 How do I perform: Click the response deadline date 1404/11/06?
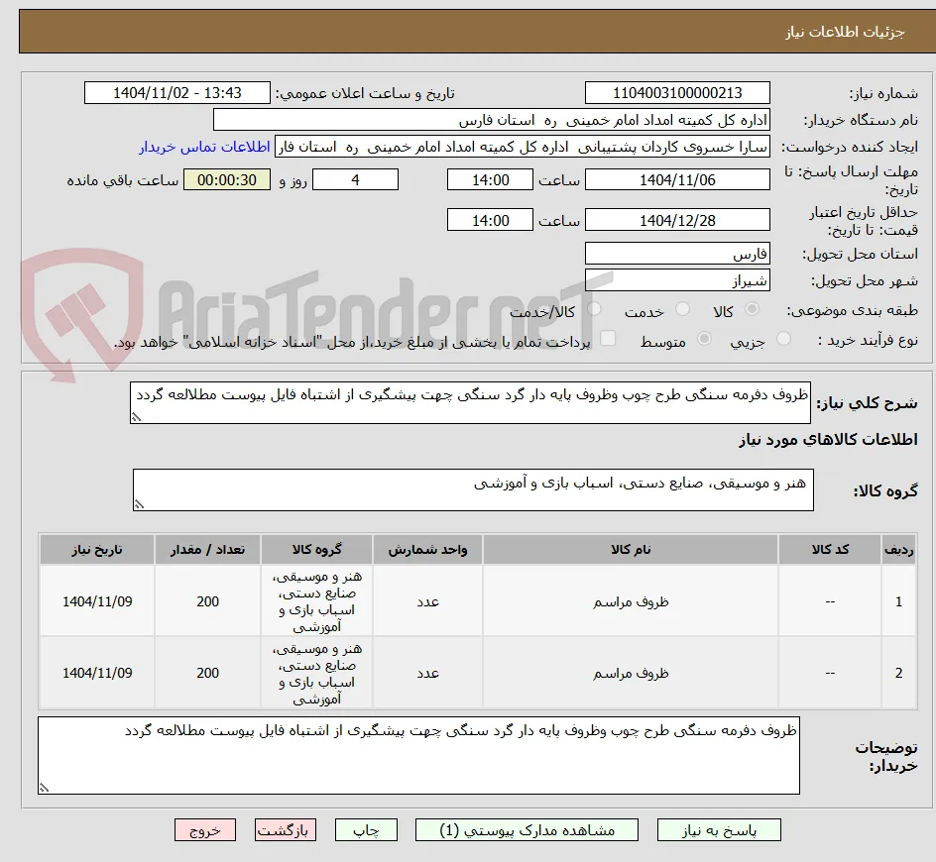pos(677,179)
